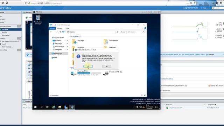Select Imágenes in Explorer sidebar

[x=58, y=50]
